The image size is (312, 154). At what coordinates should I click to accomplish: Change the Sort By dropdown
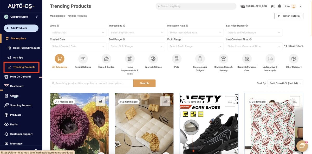click(285, 83)
